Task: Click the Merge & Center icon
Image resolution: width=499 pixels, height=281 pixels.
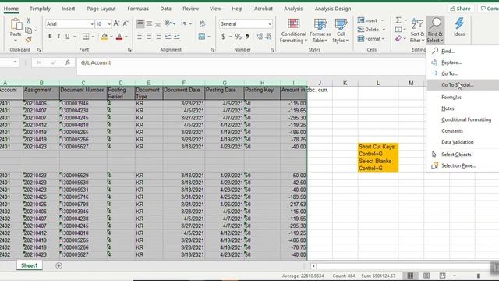Action: pyautogui.click(x=202, y=37)
